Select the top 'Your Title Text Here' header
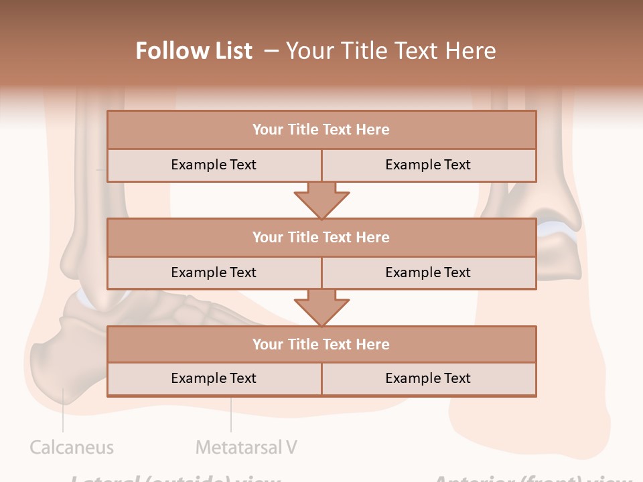The image size is (643, 482). pyautogui.click(x=321, y=130)
